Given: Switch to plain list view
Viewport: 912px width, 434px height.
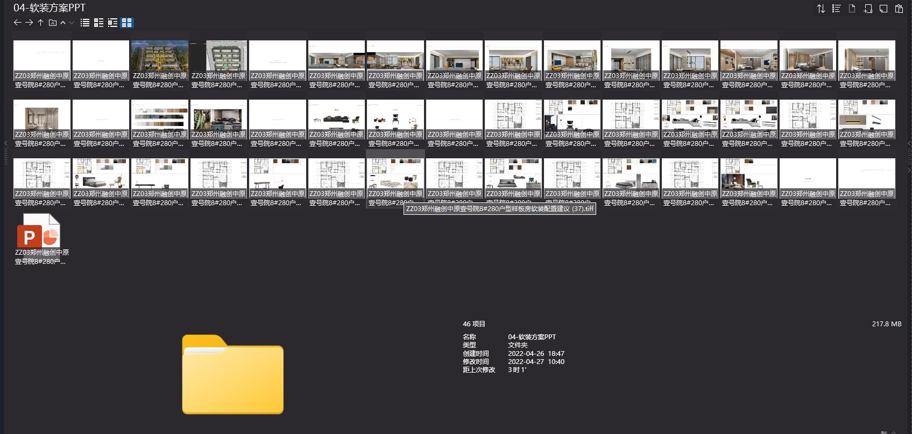Looking at the screenshot, I should tap(85, 23).
